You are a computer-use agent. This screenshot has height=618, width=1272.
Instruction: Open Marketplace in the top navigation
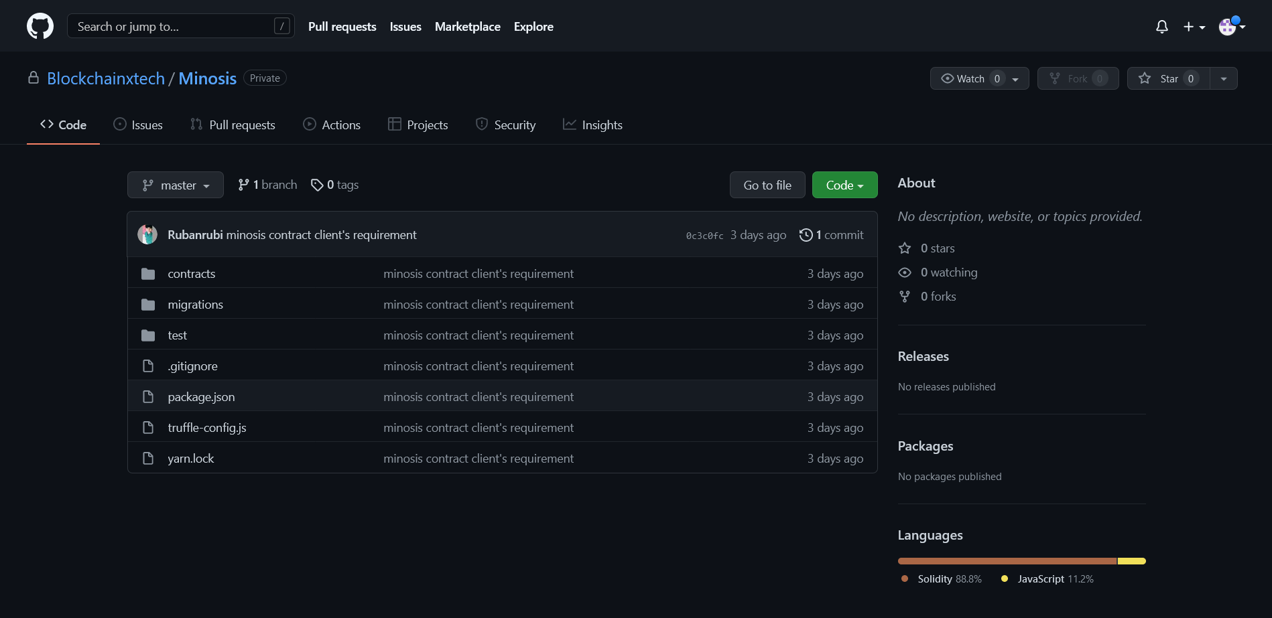pos(468,27)
